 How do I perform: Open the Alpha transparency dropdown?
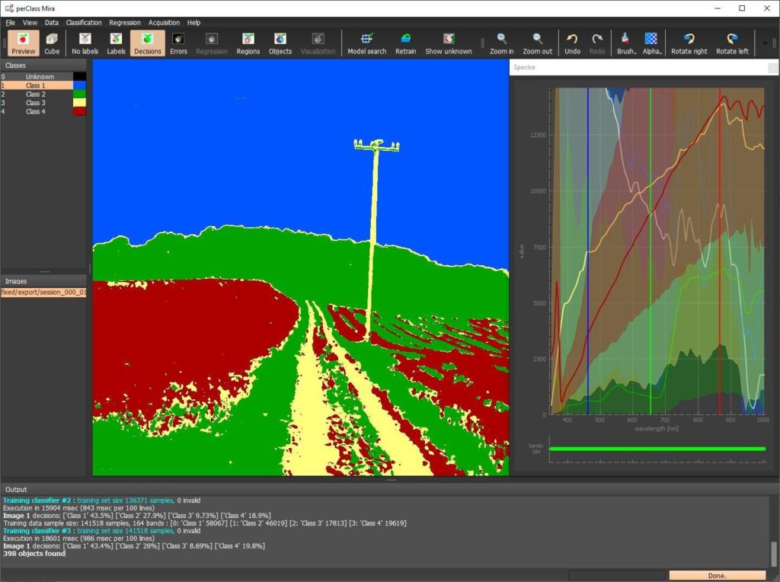[651, 43]
